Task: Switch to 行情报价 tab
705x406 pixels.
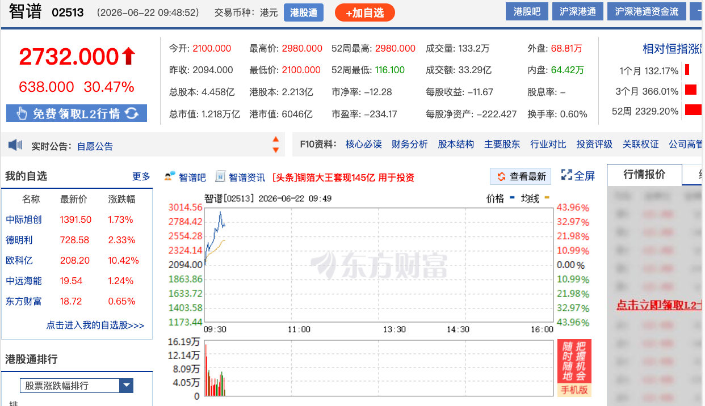Action: click(644, 175)
